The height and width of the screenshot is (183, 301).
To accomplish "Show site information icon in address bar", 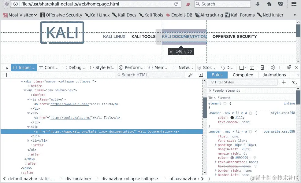I will click(16, 4).
